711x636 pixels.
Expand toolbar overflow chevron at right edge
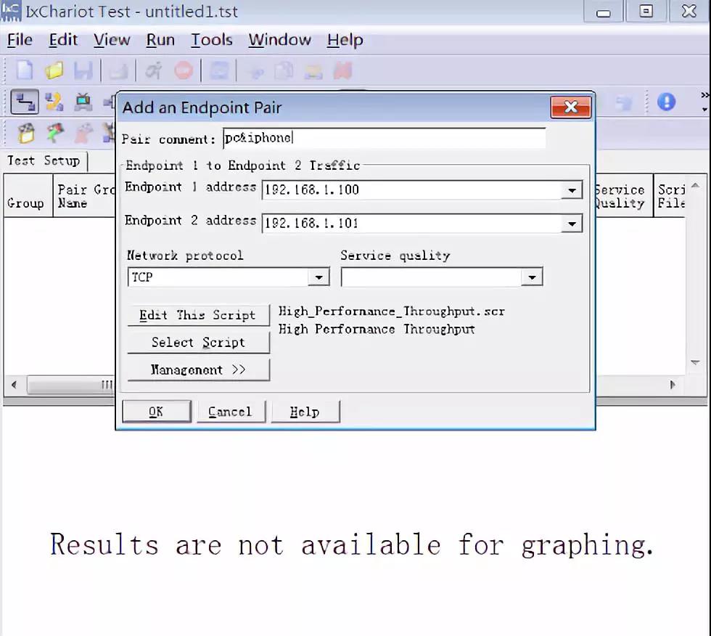[704, 95]
